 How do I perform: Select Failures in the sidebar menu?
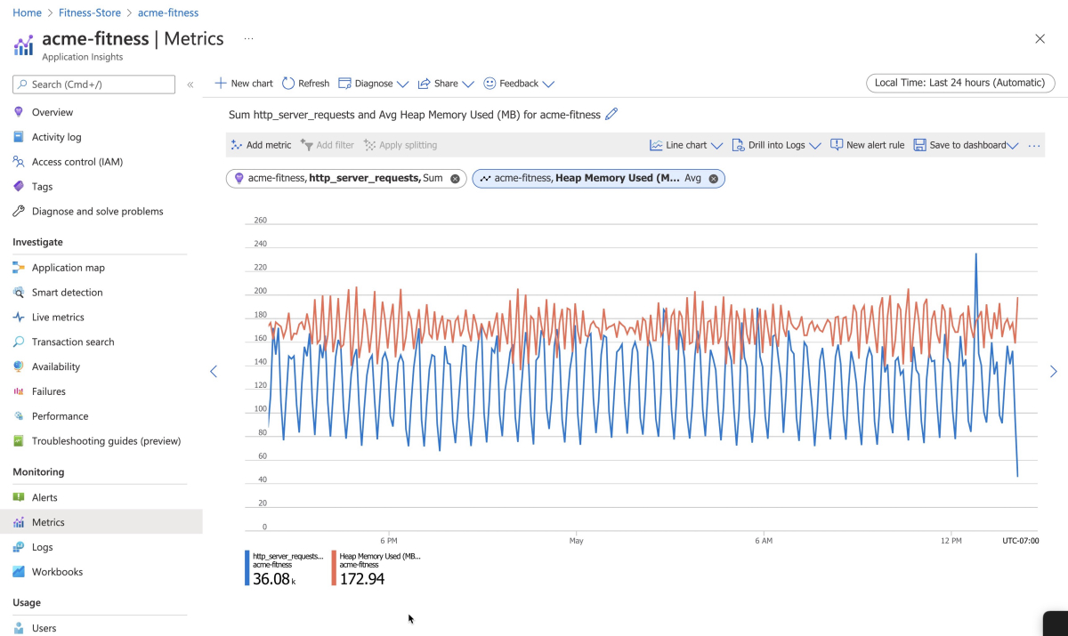(x=48, y=391)
